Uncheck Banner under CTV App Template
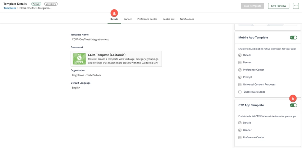The image size is (302, 148). click(240, 130)
